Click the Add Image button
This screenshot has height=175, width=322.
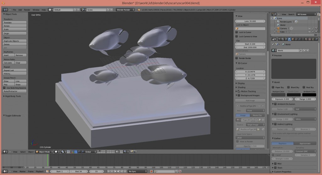[x=250, y=101]
